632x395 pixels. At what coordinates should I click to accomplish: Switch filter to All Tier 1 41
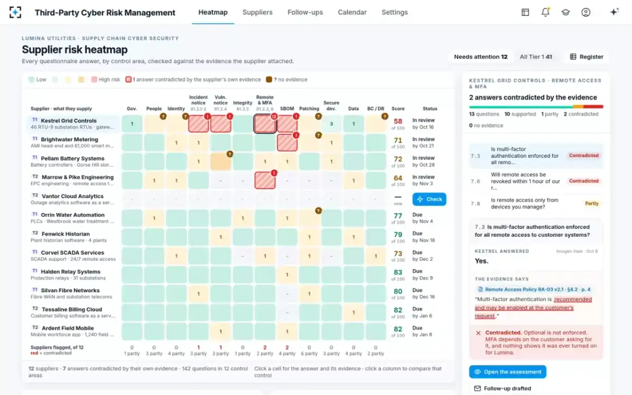point(536,57)
